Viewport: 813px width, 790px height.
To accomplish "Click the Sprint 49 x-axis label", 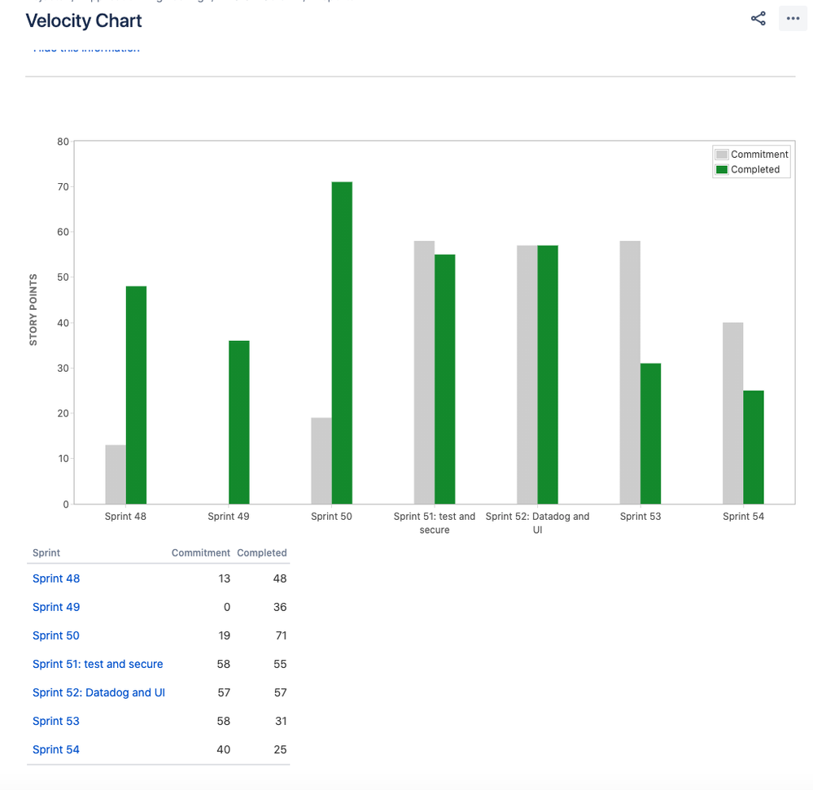I will [x=229, y=517].
